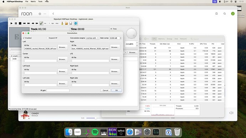
Task: Pause playback in HQPlayer toolbar
Action: (16, 23)
